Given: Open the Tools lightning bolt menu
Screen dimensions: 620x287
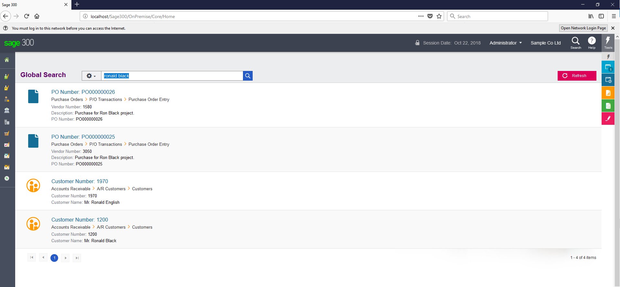Looking at the screenshot, I should coord(608,43).
